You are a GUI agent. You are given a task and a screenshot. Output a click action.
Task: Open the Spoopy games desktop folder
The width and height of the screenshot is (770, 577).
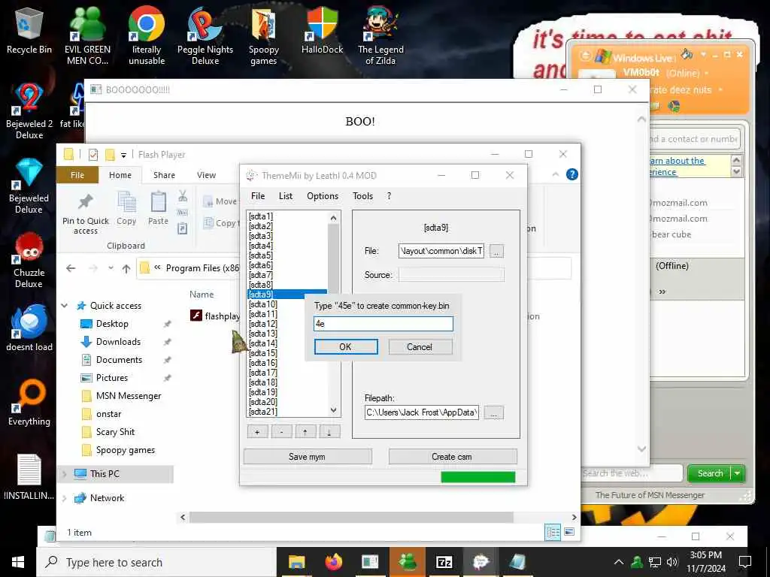point(264,35)
